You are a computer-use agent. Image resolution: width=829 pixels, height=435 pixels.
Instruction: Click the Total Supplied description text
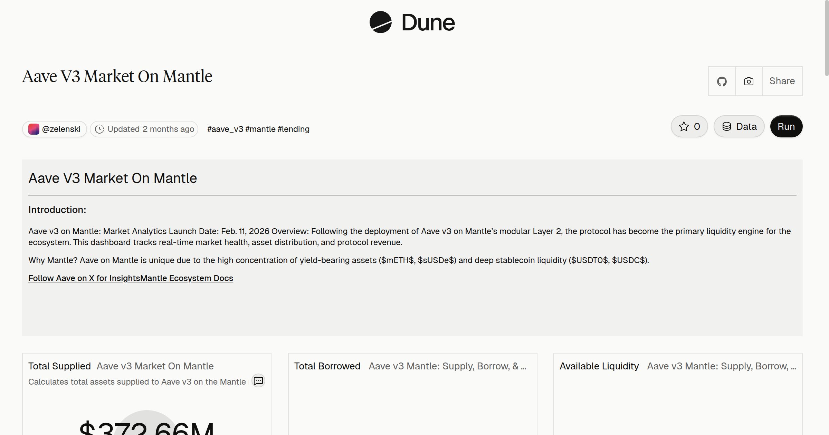click(137, 382)
